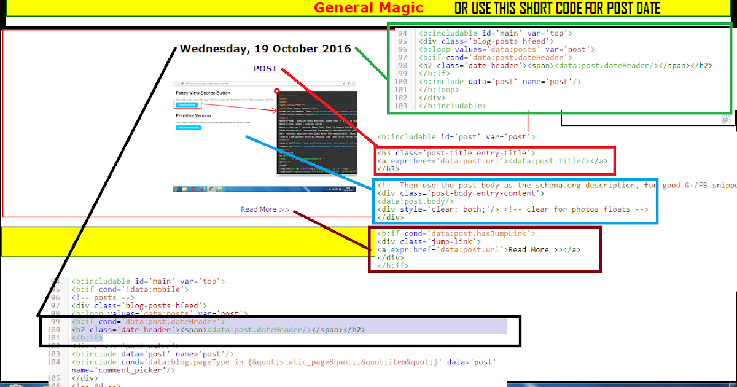Open File Explorer in thumbnail taskbar

(x=184, y=189)
